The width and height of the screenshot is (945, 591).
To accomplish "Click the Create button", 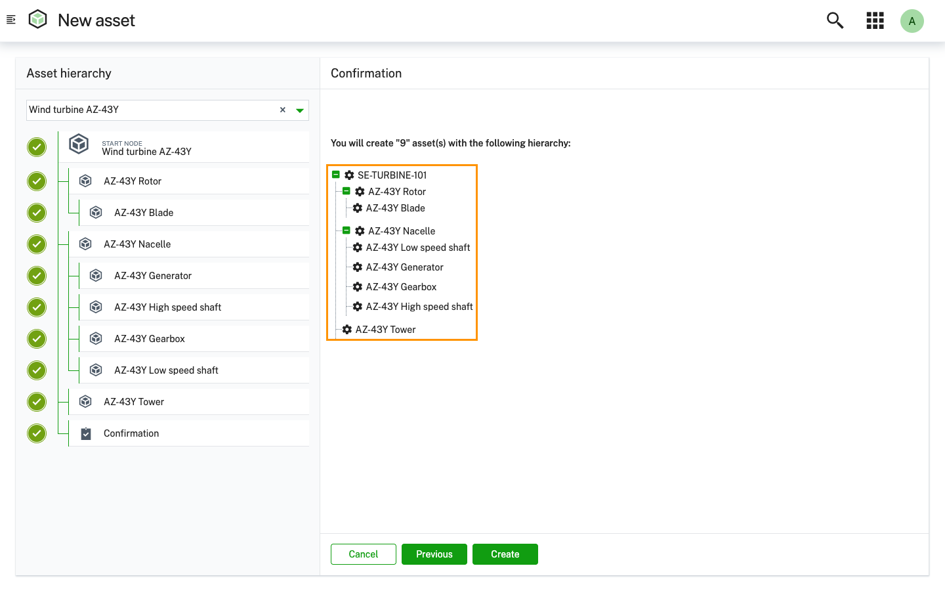I will (505, 554).
